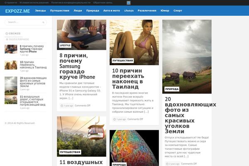Open main Samsung article image
Viewport: 249px width, 166px height.
click(x=81, y=34)
